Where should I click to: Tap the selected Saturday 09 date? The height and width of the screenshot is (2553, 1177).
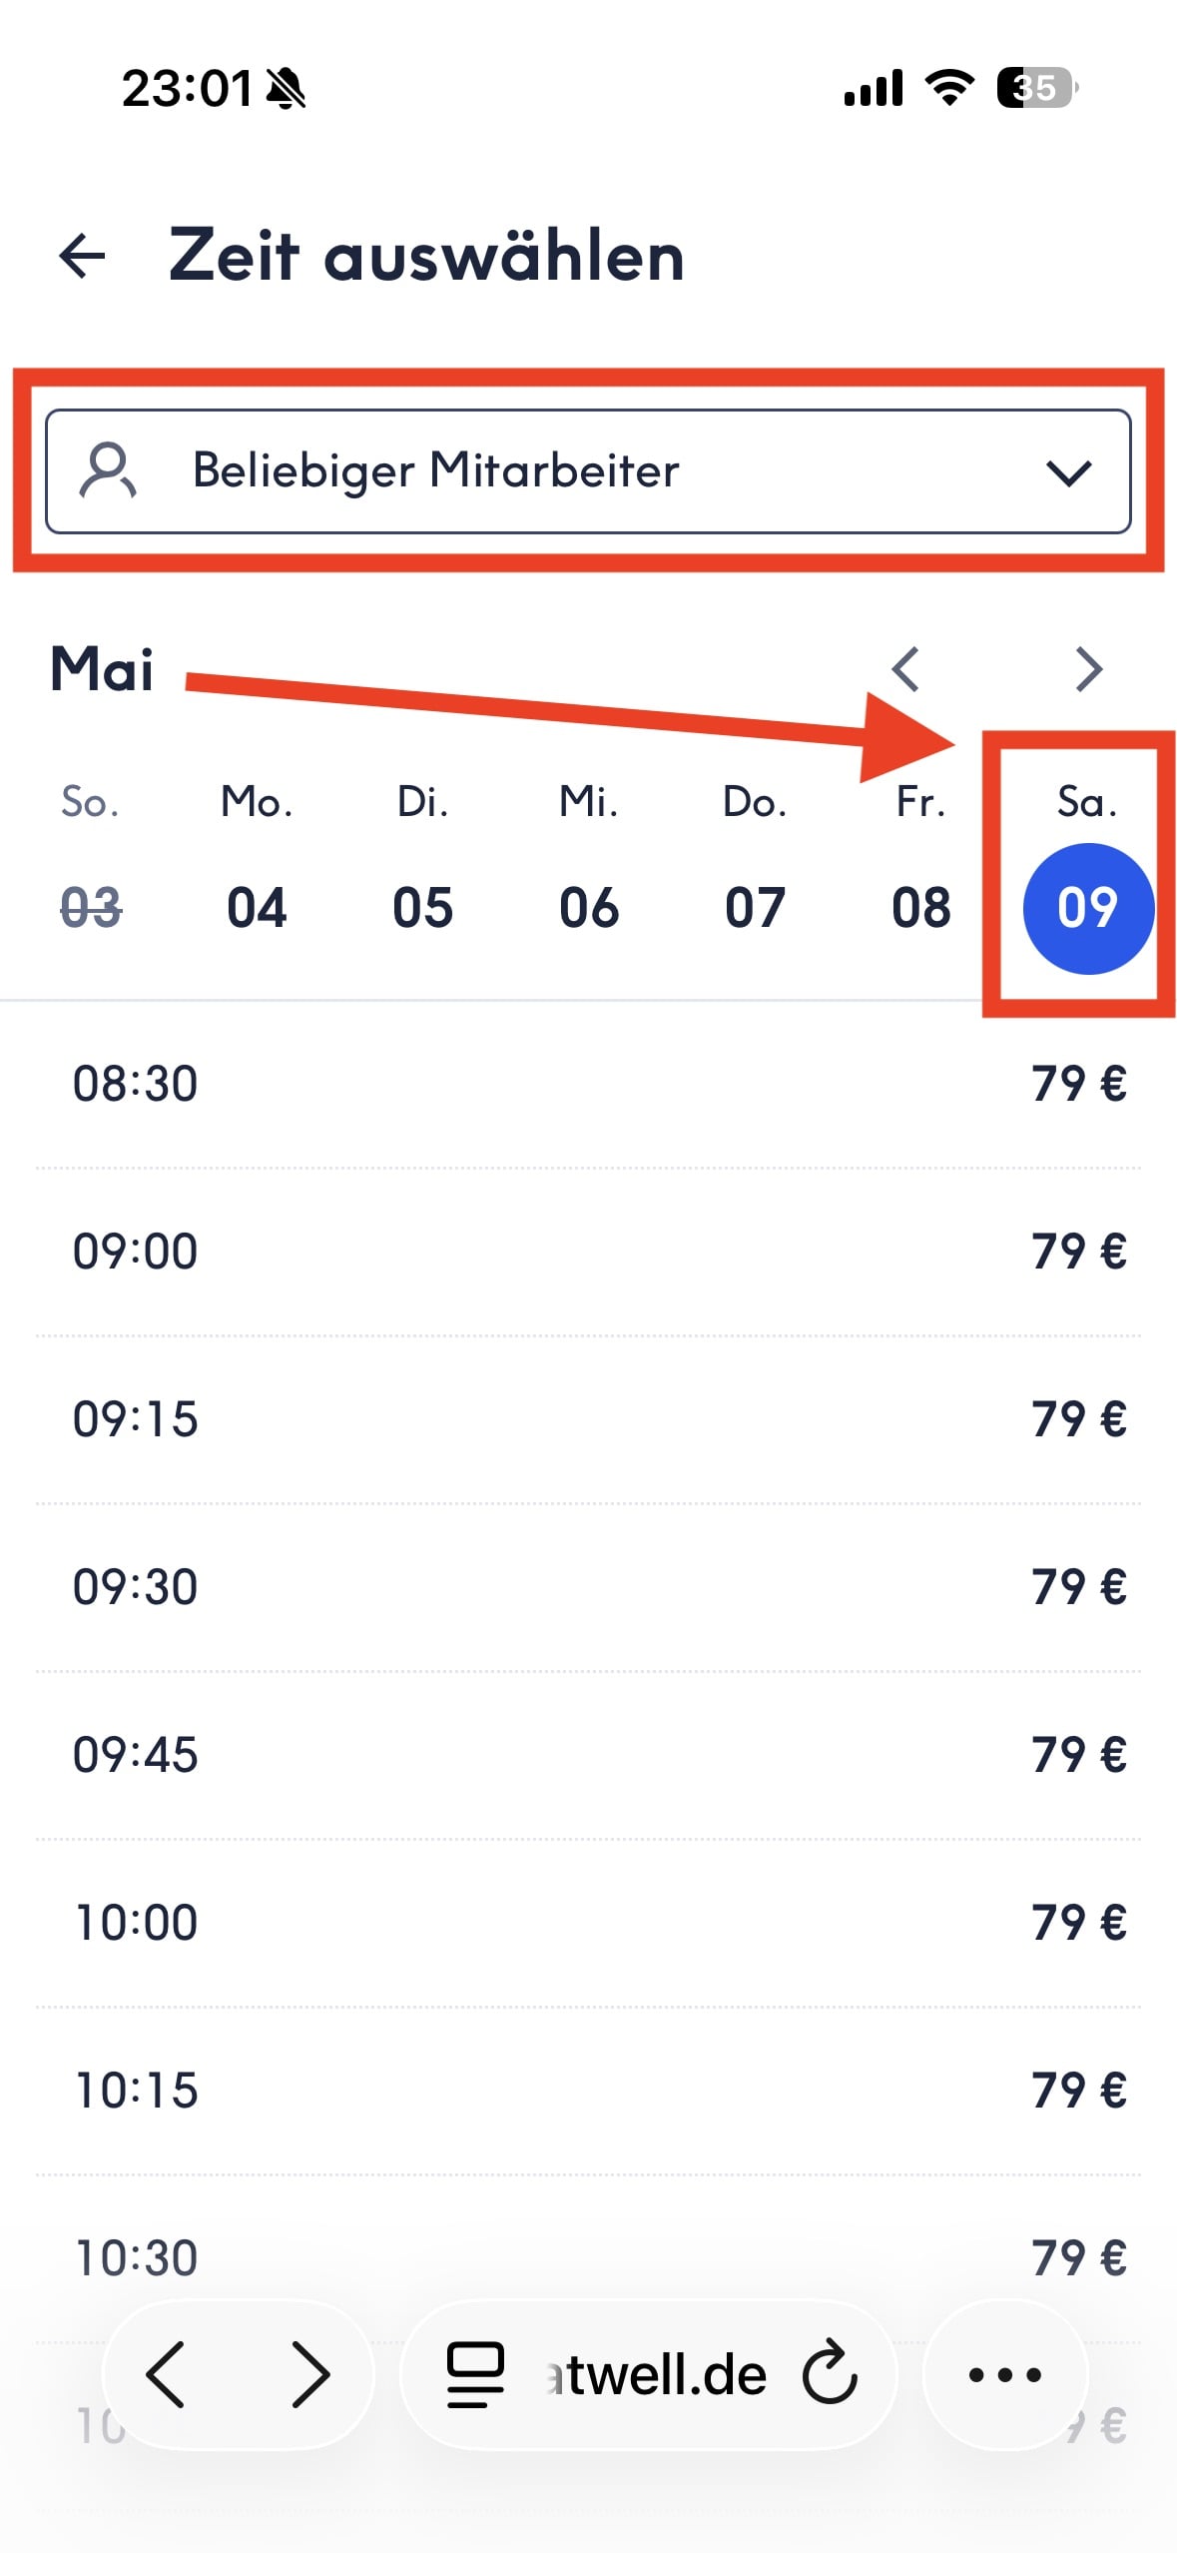pyautogui.click(x=1087, y=907)
